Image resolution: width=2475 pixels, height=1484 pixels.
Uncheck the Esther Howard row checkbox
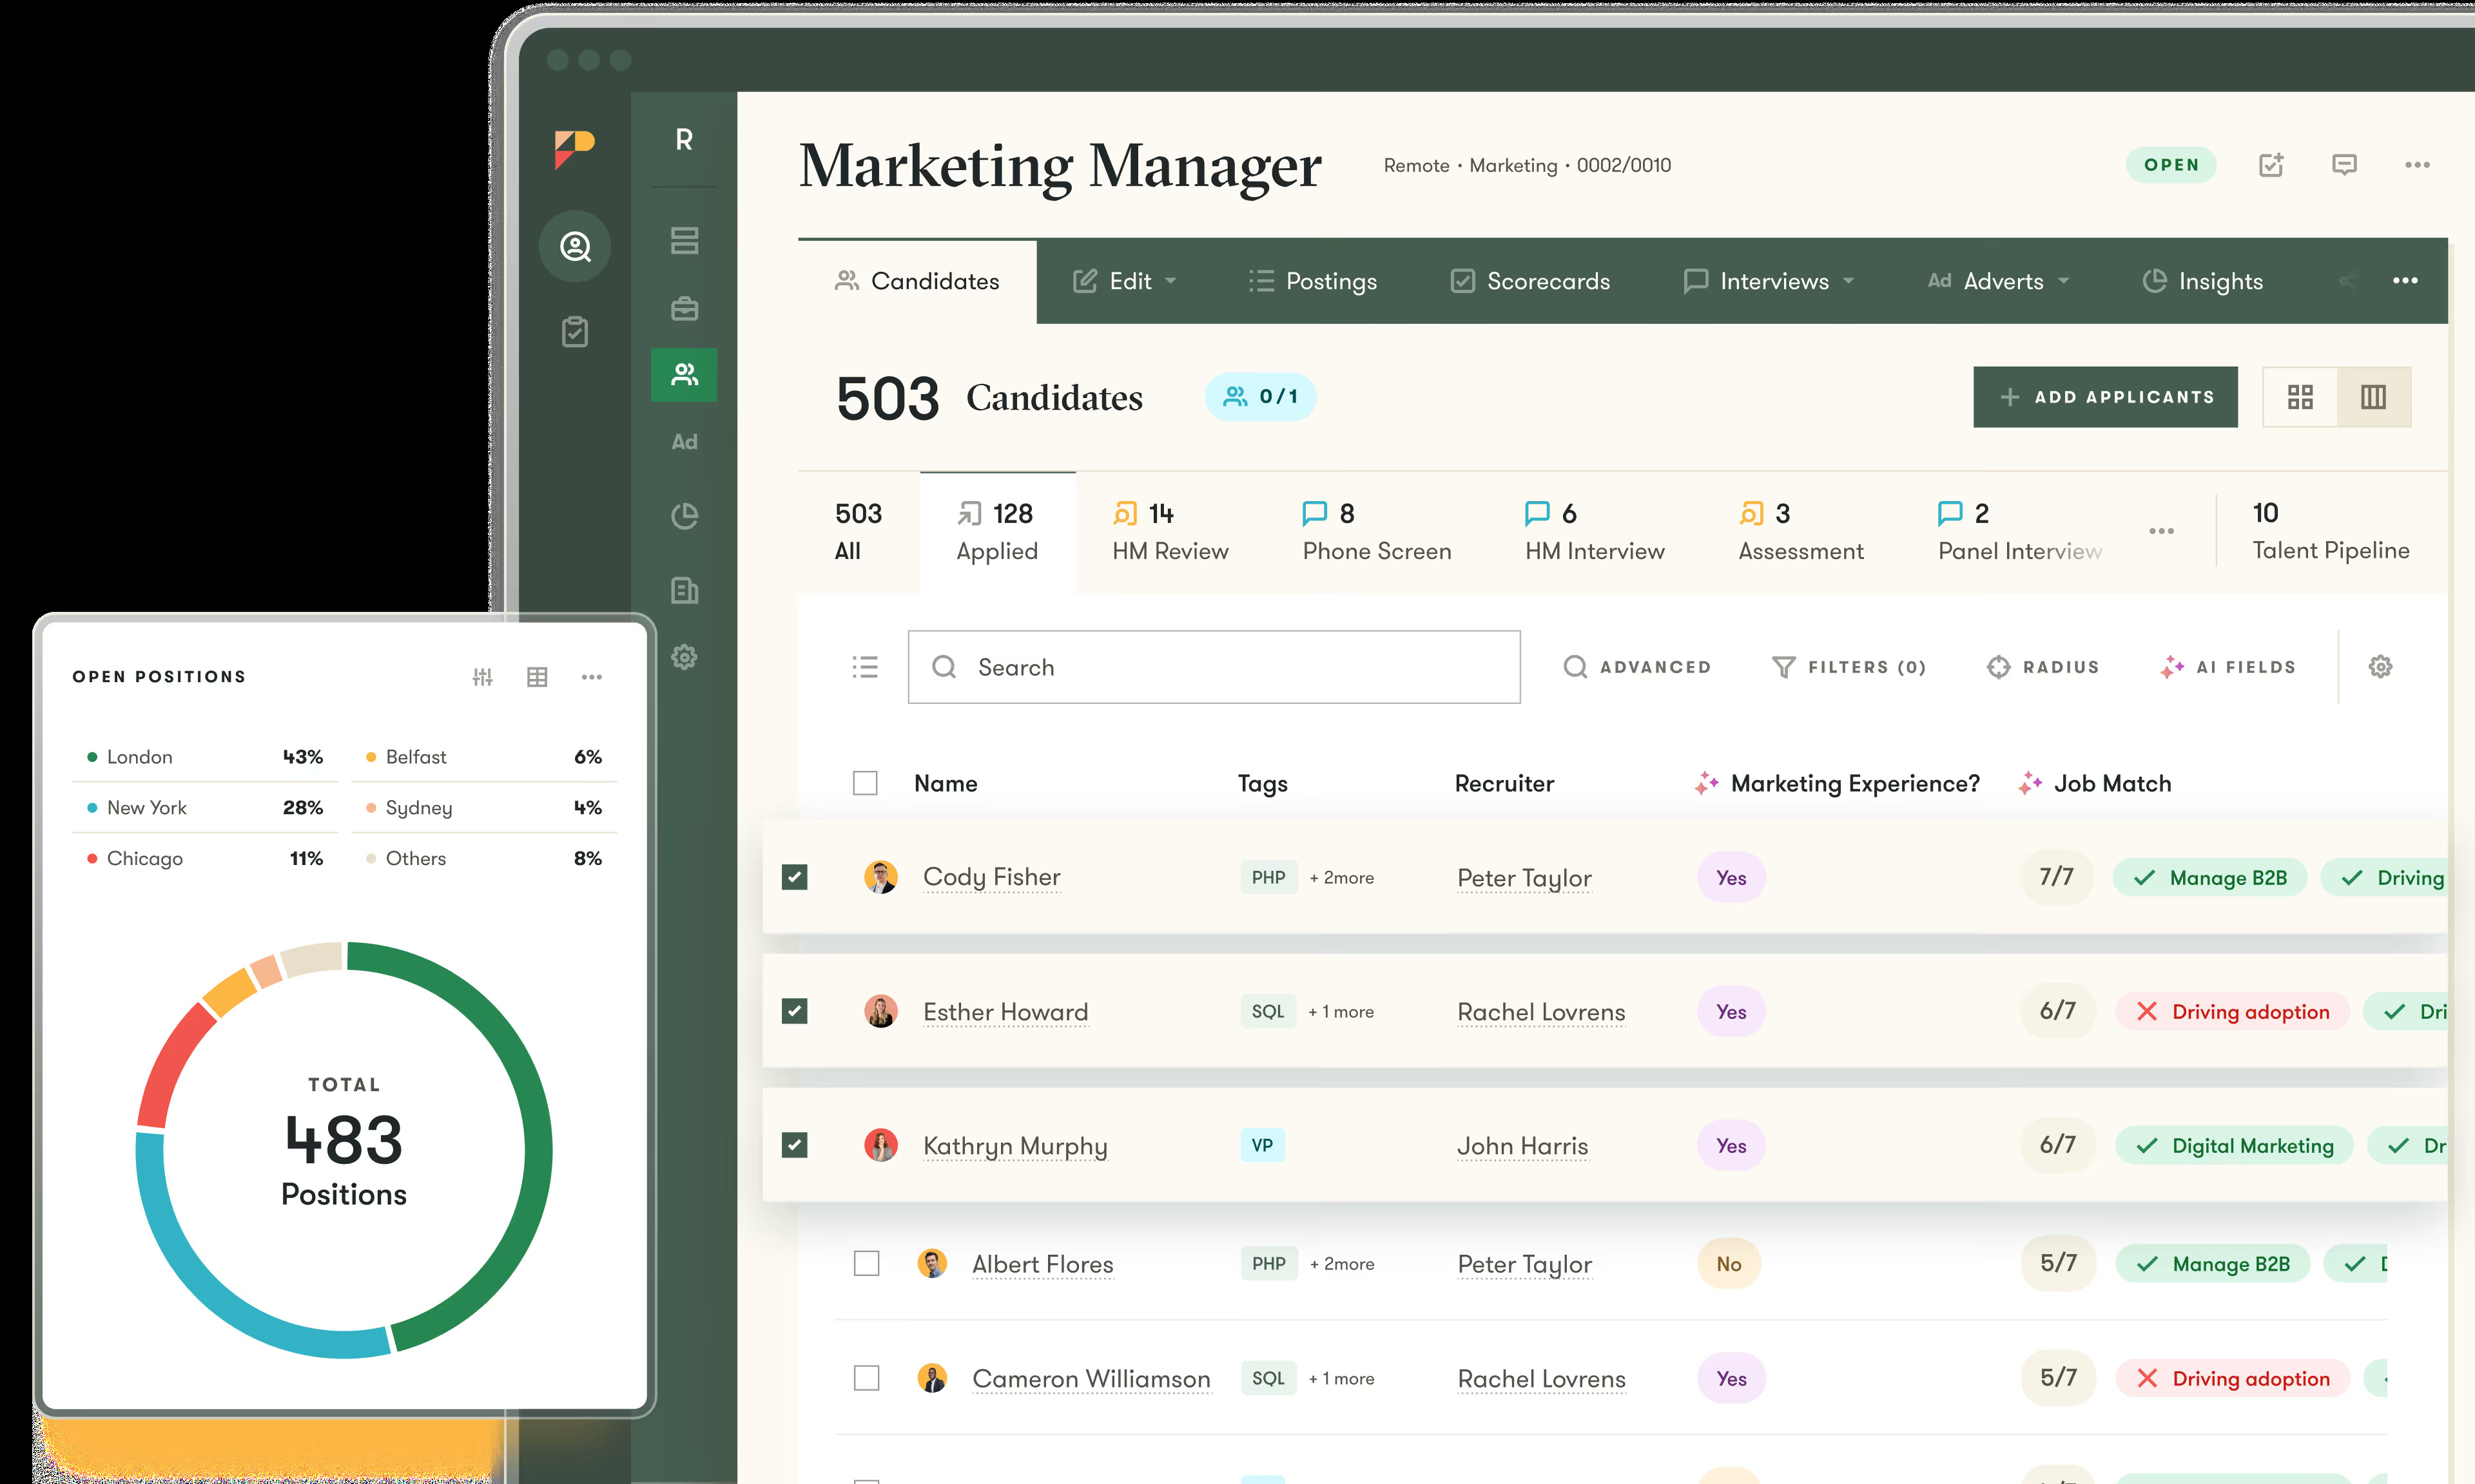tap(794, 1011)
